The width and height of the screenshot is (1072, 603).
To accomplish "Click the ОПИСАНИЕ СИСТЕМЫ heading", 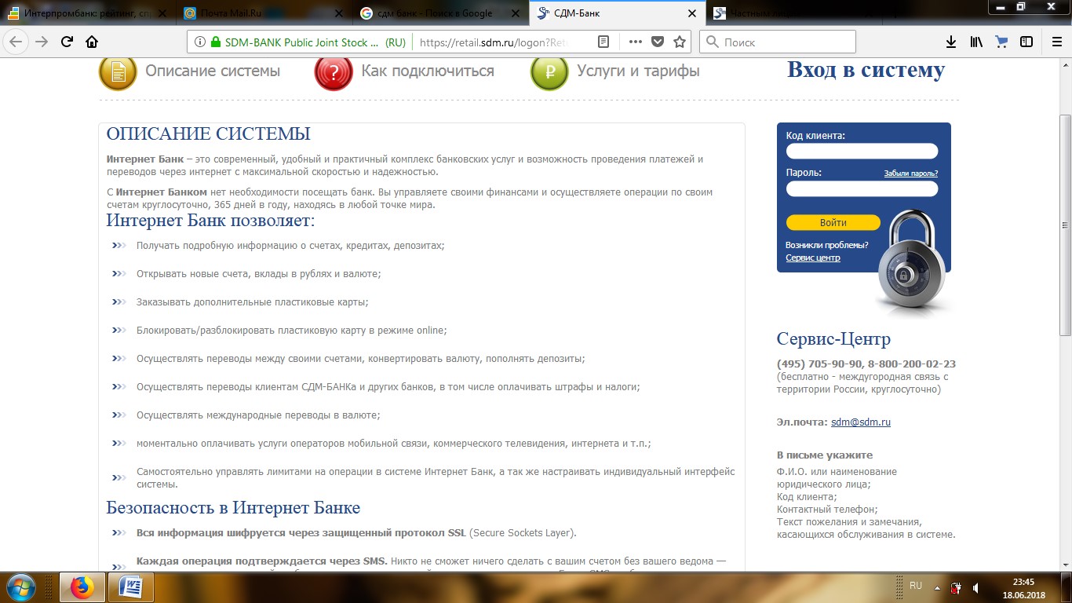I will pyautogui.click(x=208, y=134).
